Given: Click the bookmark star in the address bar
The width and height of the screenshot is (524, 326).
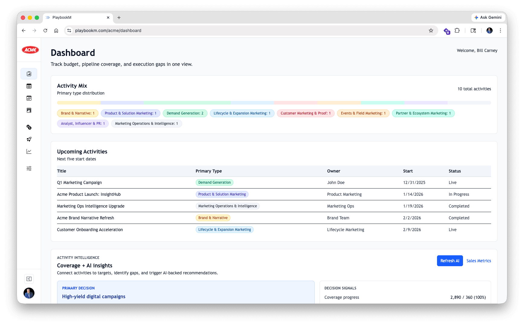Looking at the screenshot, I should tap(431, 31).
